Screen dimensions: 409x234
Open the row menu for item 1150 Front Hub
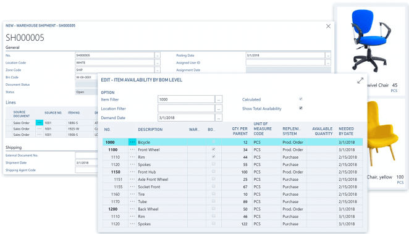click(132, 172)
